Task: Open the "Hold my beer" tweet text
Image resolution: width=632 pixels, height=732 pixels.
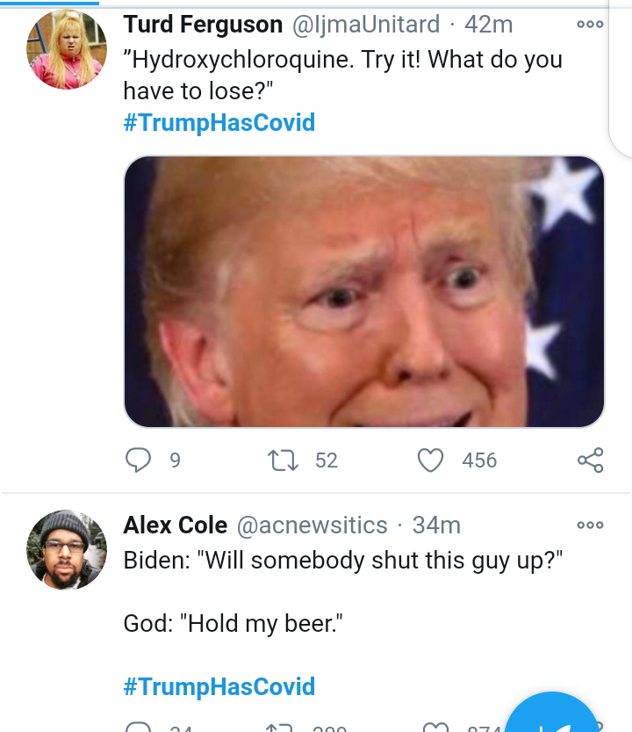Action: pos(233,625)
